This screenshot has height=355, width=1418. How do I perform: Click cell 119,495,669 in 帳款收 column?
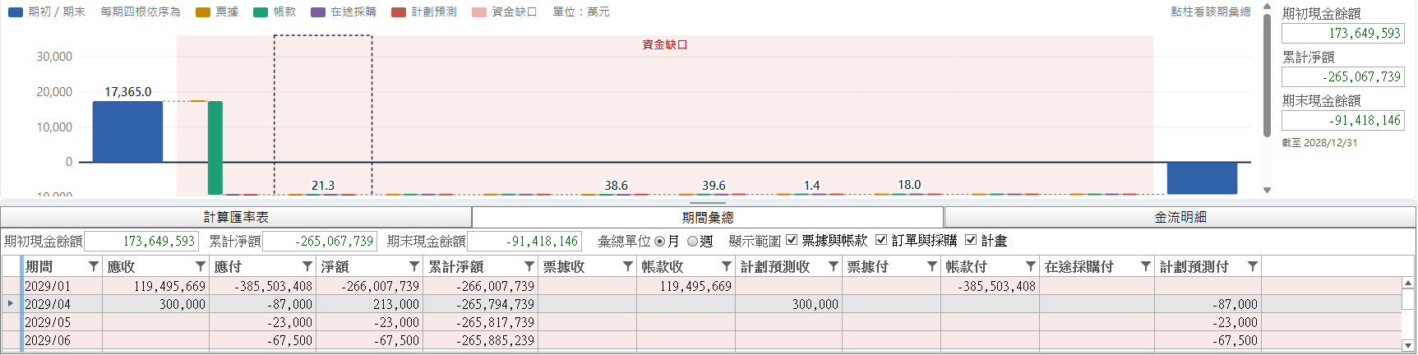tap(686, 286)
